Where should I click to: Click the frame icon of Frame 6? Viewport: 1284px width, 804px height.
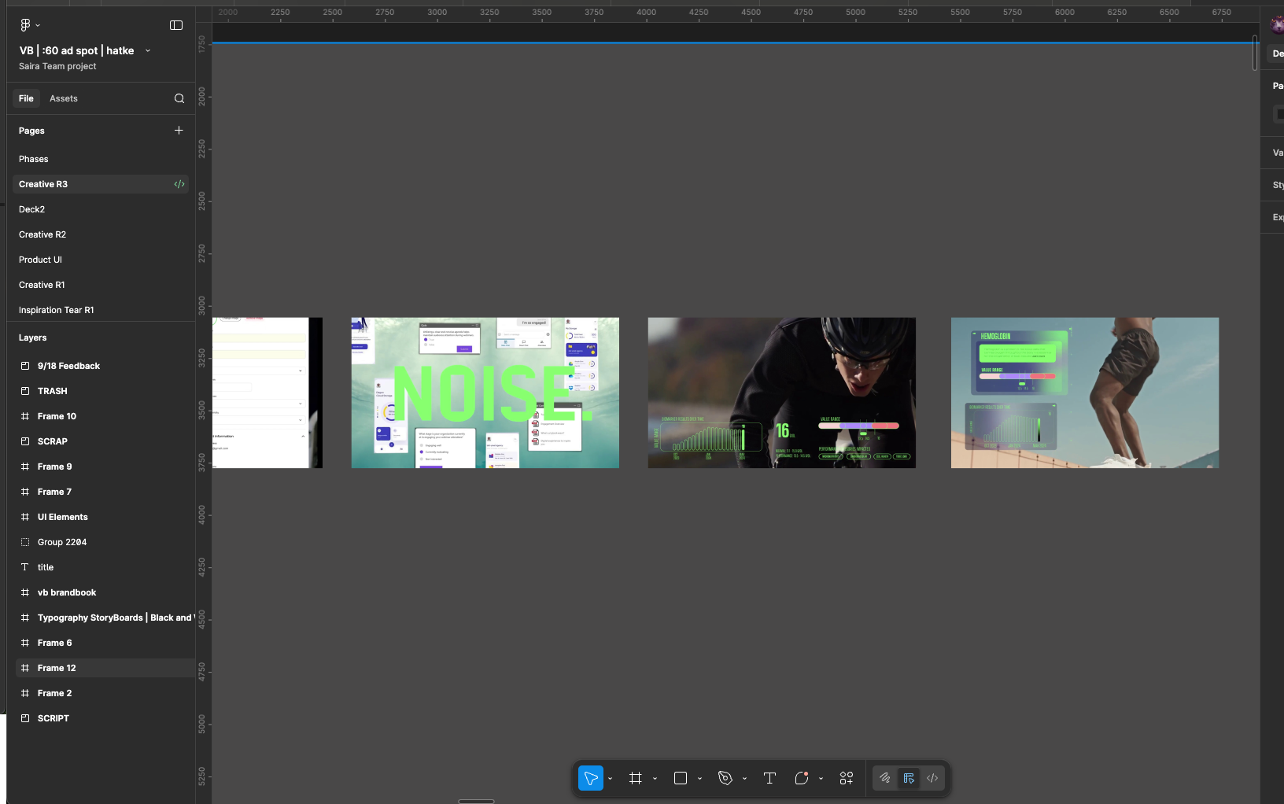click(25, 643)
